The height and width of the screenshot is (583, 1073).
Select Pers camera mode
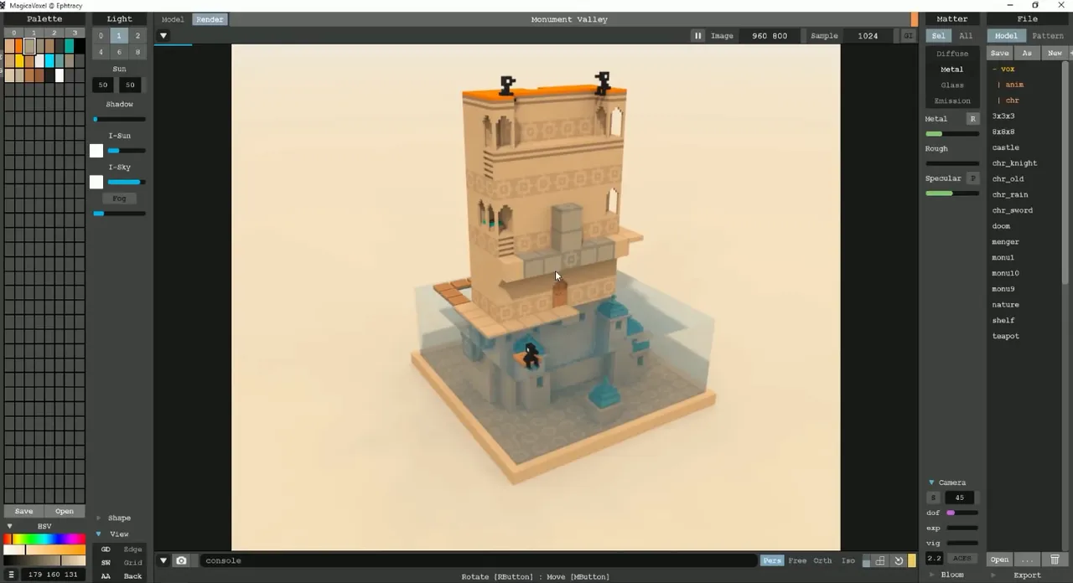tap(772, 561)
